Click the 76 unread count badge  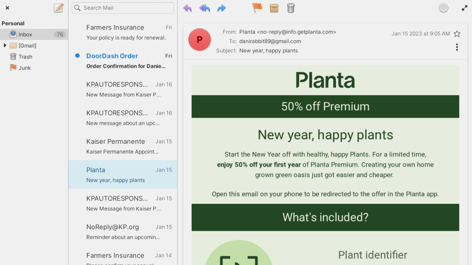click(x=60, y=35)
